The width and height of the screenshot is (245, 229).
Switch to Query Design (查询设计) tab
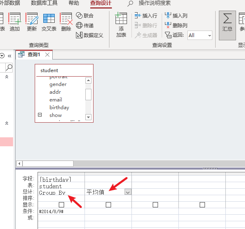[101, 3]
